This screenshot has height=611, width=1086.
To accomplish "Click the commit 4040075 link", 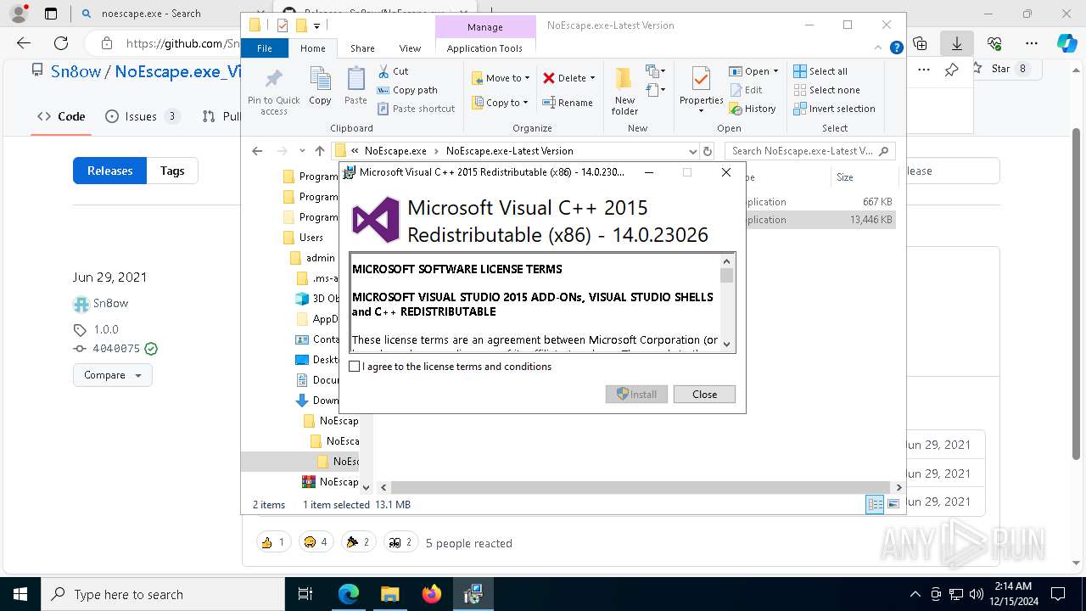I will (x=116, y=349).
